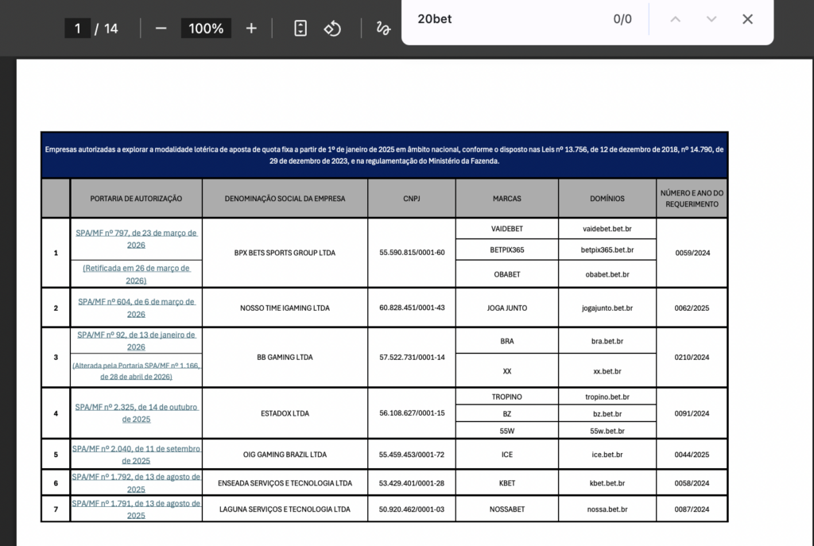Click the NOSSABET brand cell
The height and width of the screenshot is (546, 814).
[506, 509]
